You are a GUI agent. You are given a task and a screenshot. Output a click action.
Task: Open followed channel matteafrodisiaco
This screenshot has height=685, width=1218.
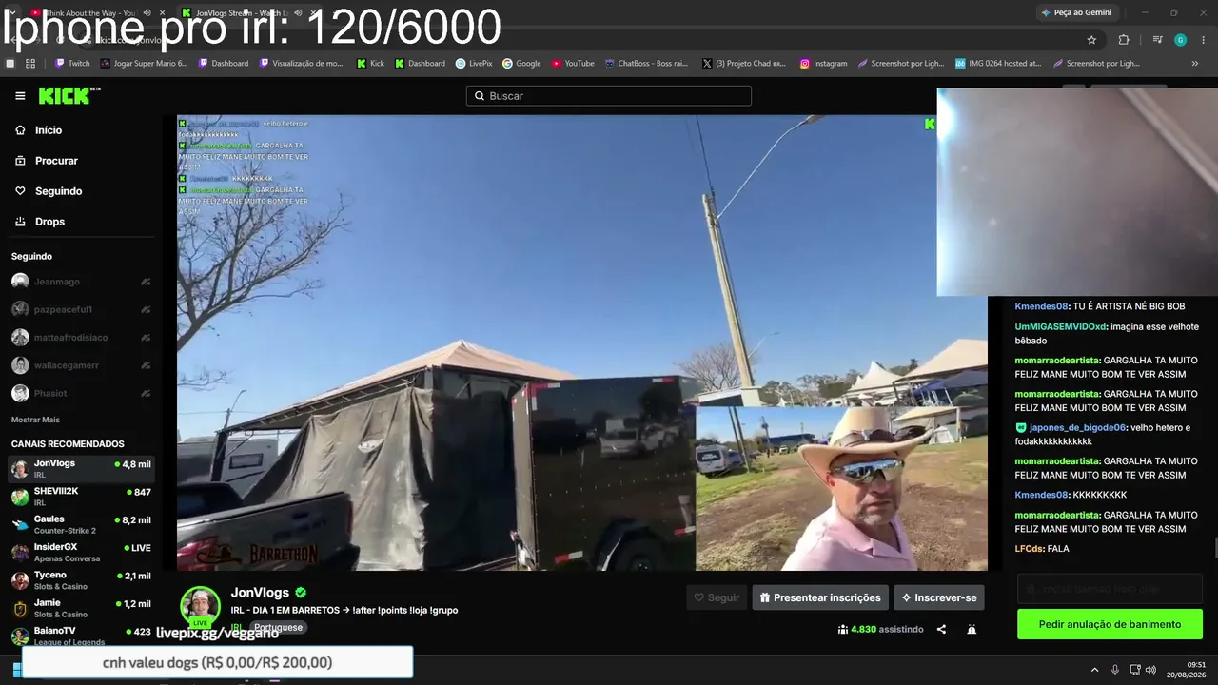pyautogui.click(x=79, y=338)
